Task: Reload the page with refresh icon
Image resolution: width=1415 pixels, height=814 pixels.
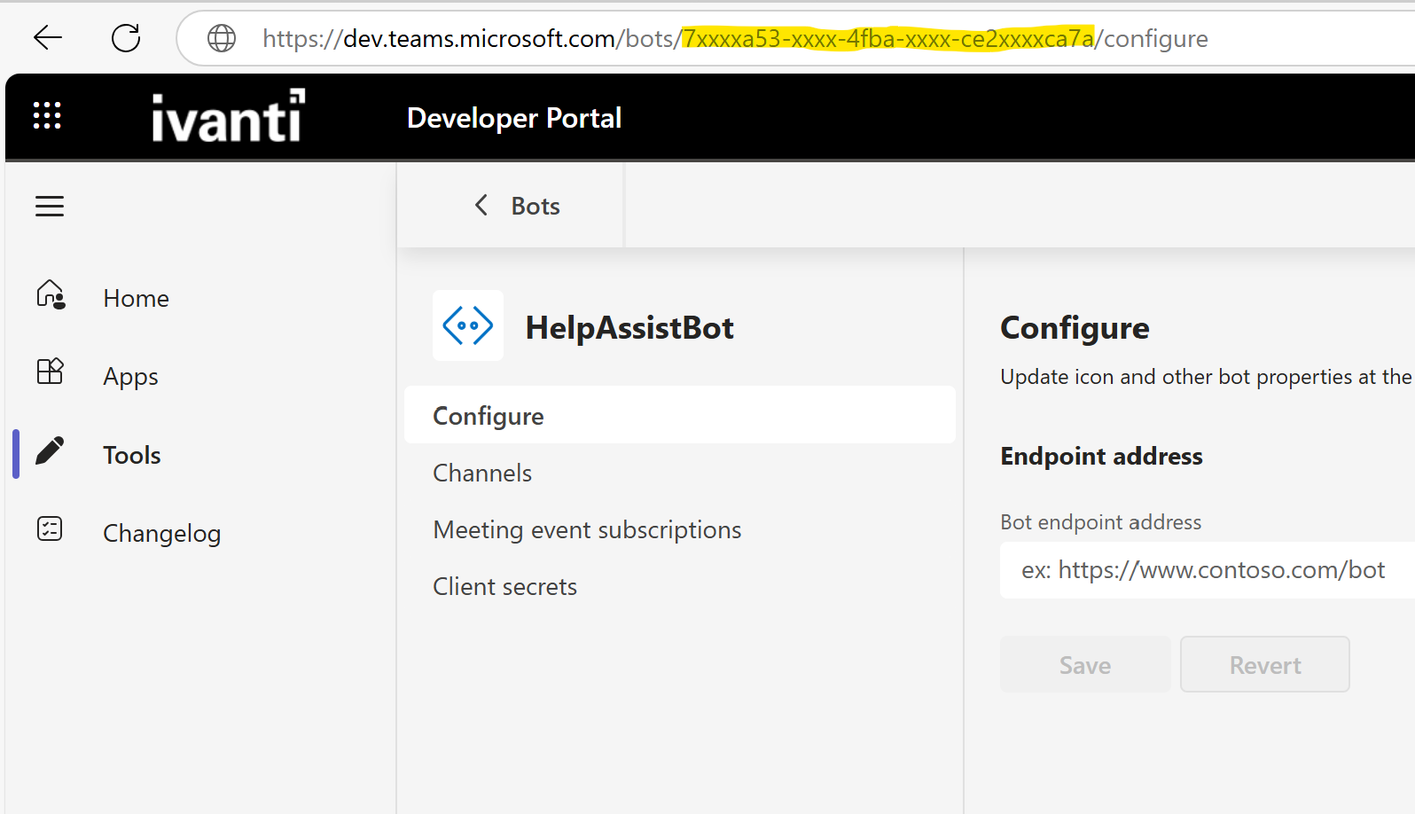Action: 126,37
